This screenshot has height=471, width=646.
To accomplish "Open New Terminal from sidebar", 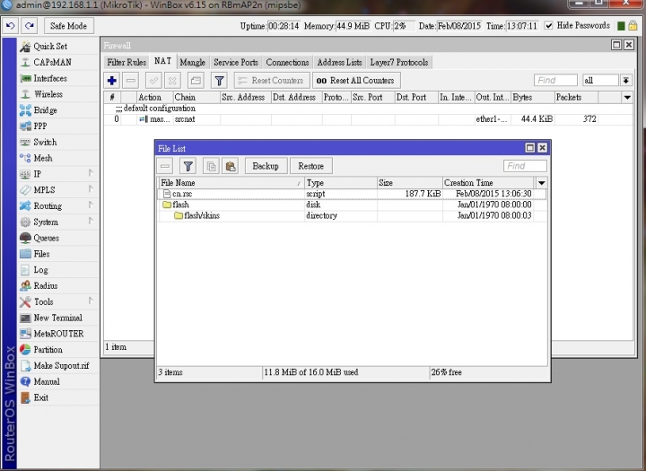I will pos(58,318).
